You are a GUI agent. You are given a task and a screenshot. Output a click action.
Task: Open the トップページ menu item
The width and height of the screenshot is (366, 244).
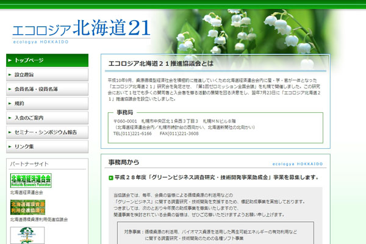[x=47, y=60]
